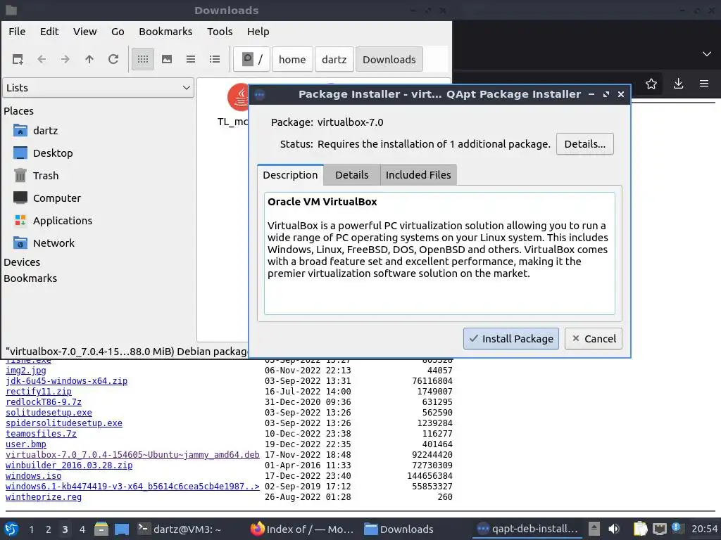The width and height of the screenshot is (721, 540).
Task: Open the Edit menu
Action: [49, 32]
